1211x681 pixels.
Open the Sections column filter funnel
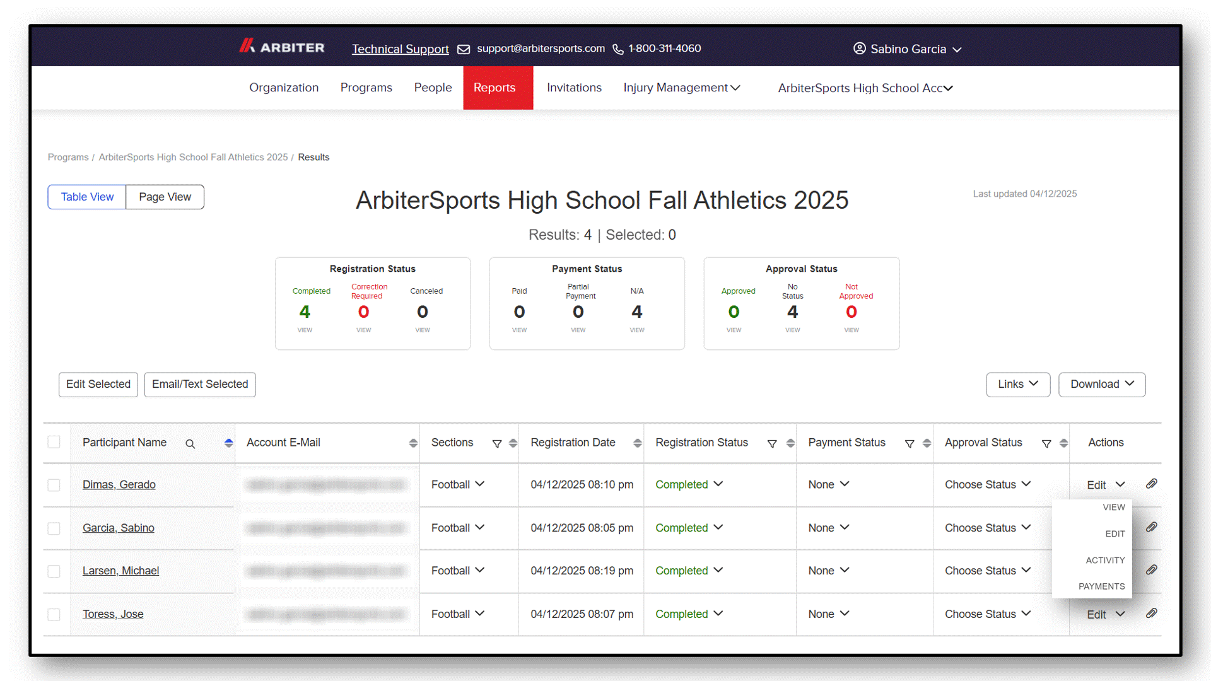pos(497,444)
